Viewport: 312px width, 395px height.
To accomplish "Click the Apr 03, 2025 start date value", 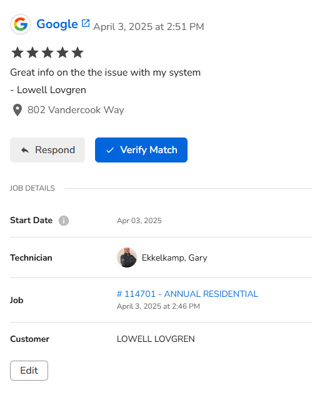I will (x=139, y=221).
